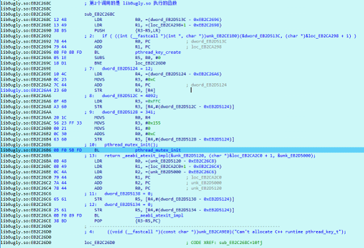Viewport: 364px width, 248px height.
Task: Click the loc_EB2C26D0 label at bottom
Action: pyautogui.click(x=100, y=243)
